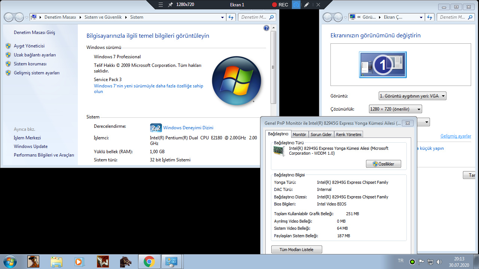The height and width of the screenshot is (269, 479).
Task: Open recent pages dropdown in System window
Action: (27, 17)
